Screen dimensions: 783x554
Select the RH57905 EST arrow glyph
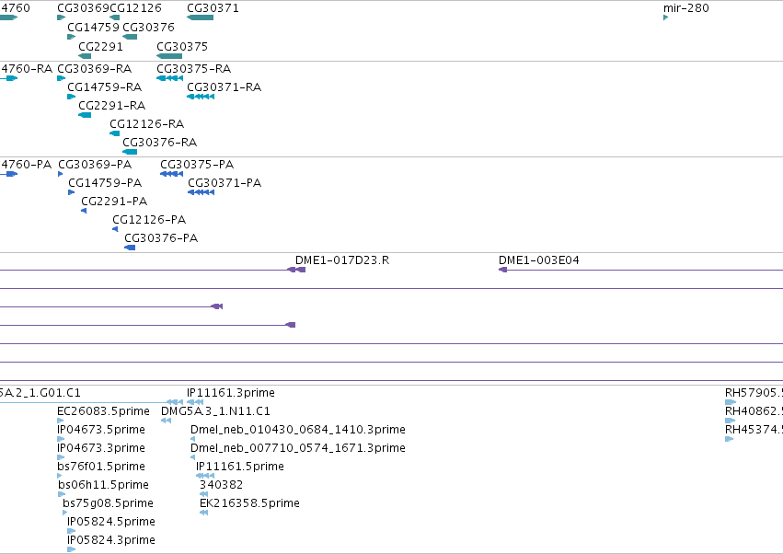731,402
